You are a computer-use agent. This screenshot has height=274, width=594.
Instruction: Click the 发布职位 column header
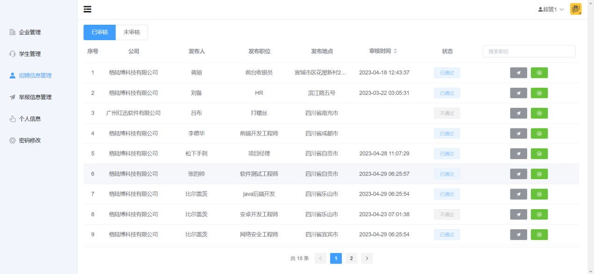[x=259, y=51]
